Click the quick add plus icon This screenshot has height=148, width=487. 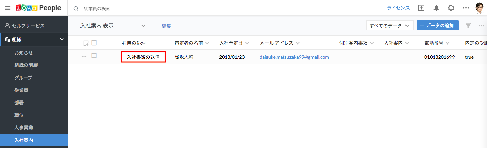pos(421,8)
